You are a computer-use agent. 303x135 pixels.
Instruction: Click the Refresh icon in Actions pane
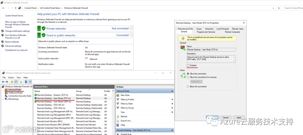pos(118,117)
